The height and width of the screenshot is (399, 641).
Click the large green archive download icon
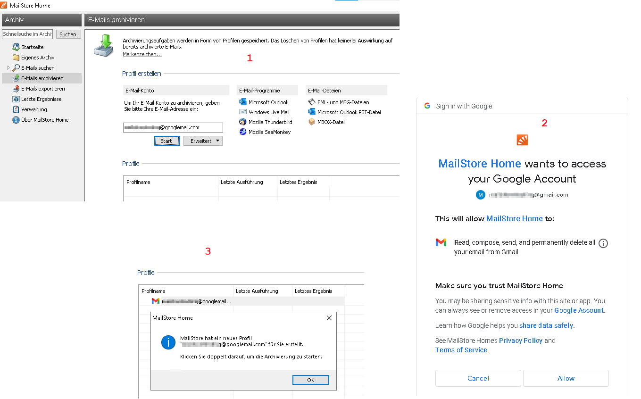[104, 45]
